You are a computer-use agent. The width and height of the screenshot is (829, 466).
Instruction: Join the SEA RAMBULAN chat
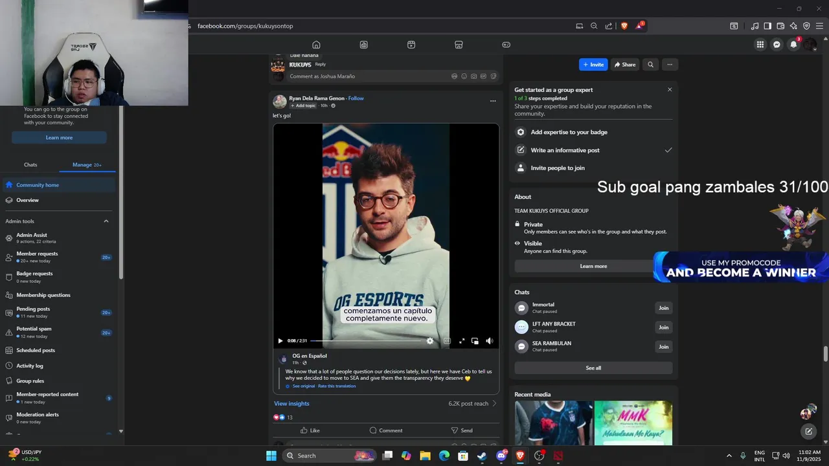point(663,347)
